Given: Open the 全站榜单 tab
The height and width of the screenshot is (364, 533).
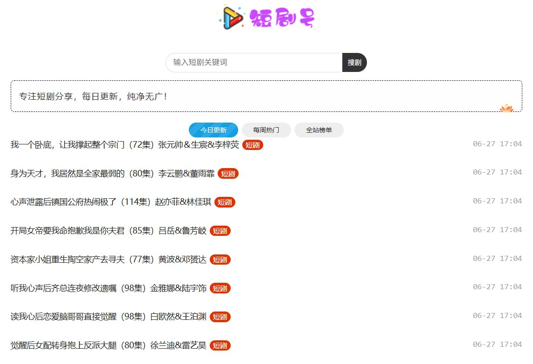Looking at the screenshot, I should click(x=319, y=130).
